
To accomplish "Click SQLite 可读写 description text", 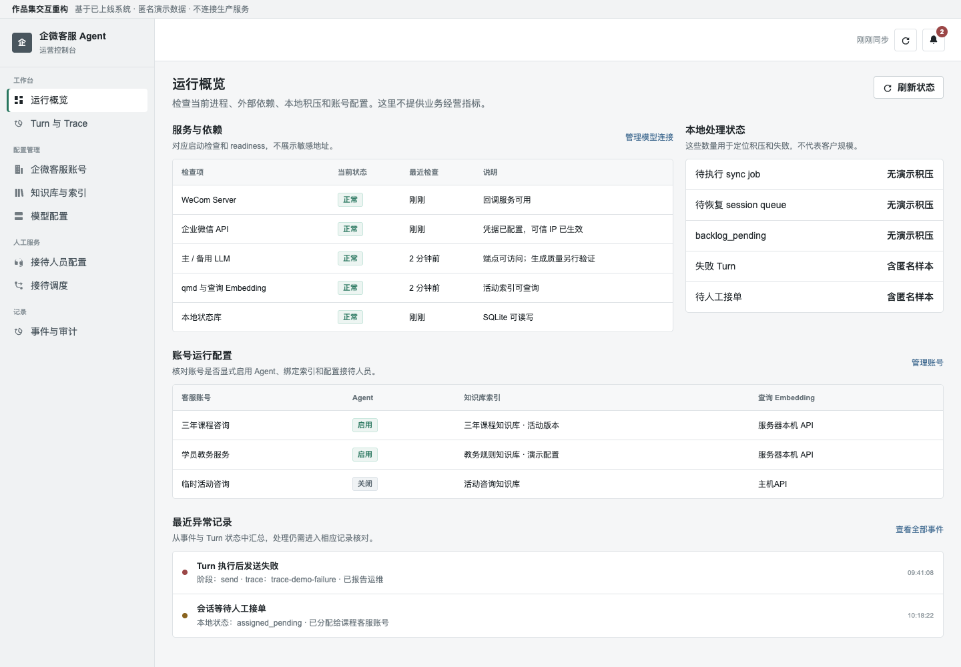I will click(509, 317).
